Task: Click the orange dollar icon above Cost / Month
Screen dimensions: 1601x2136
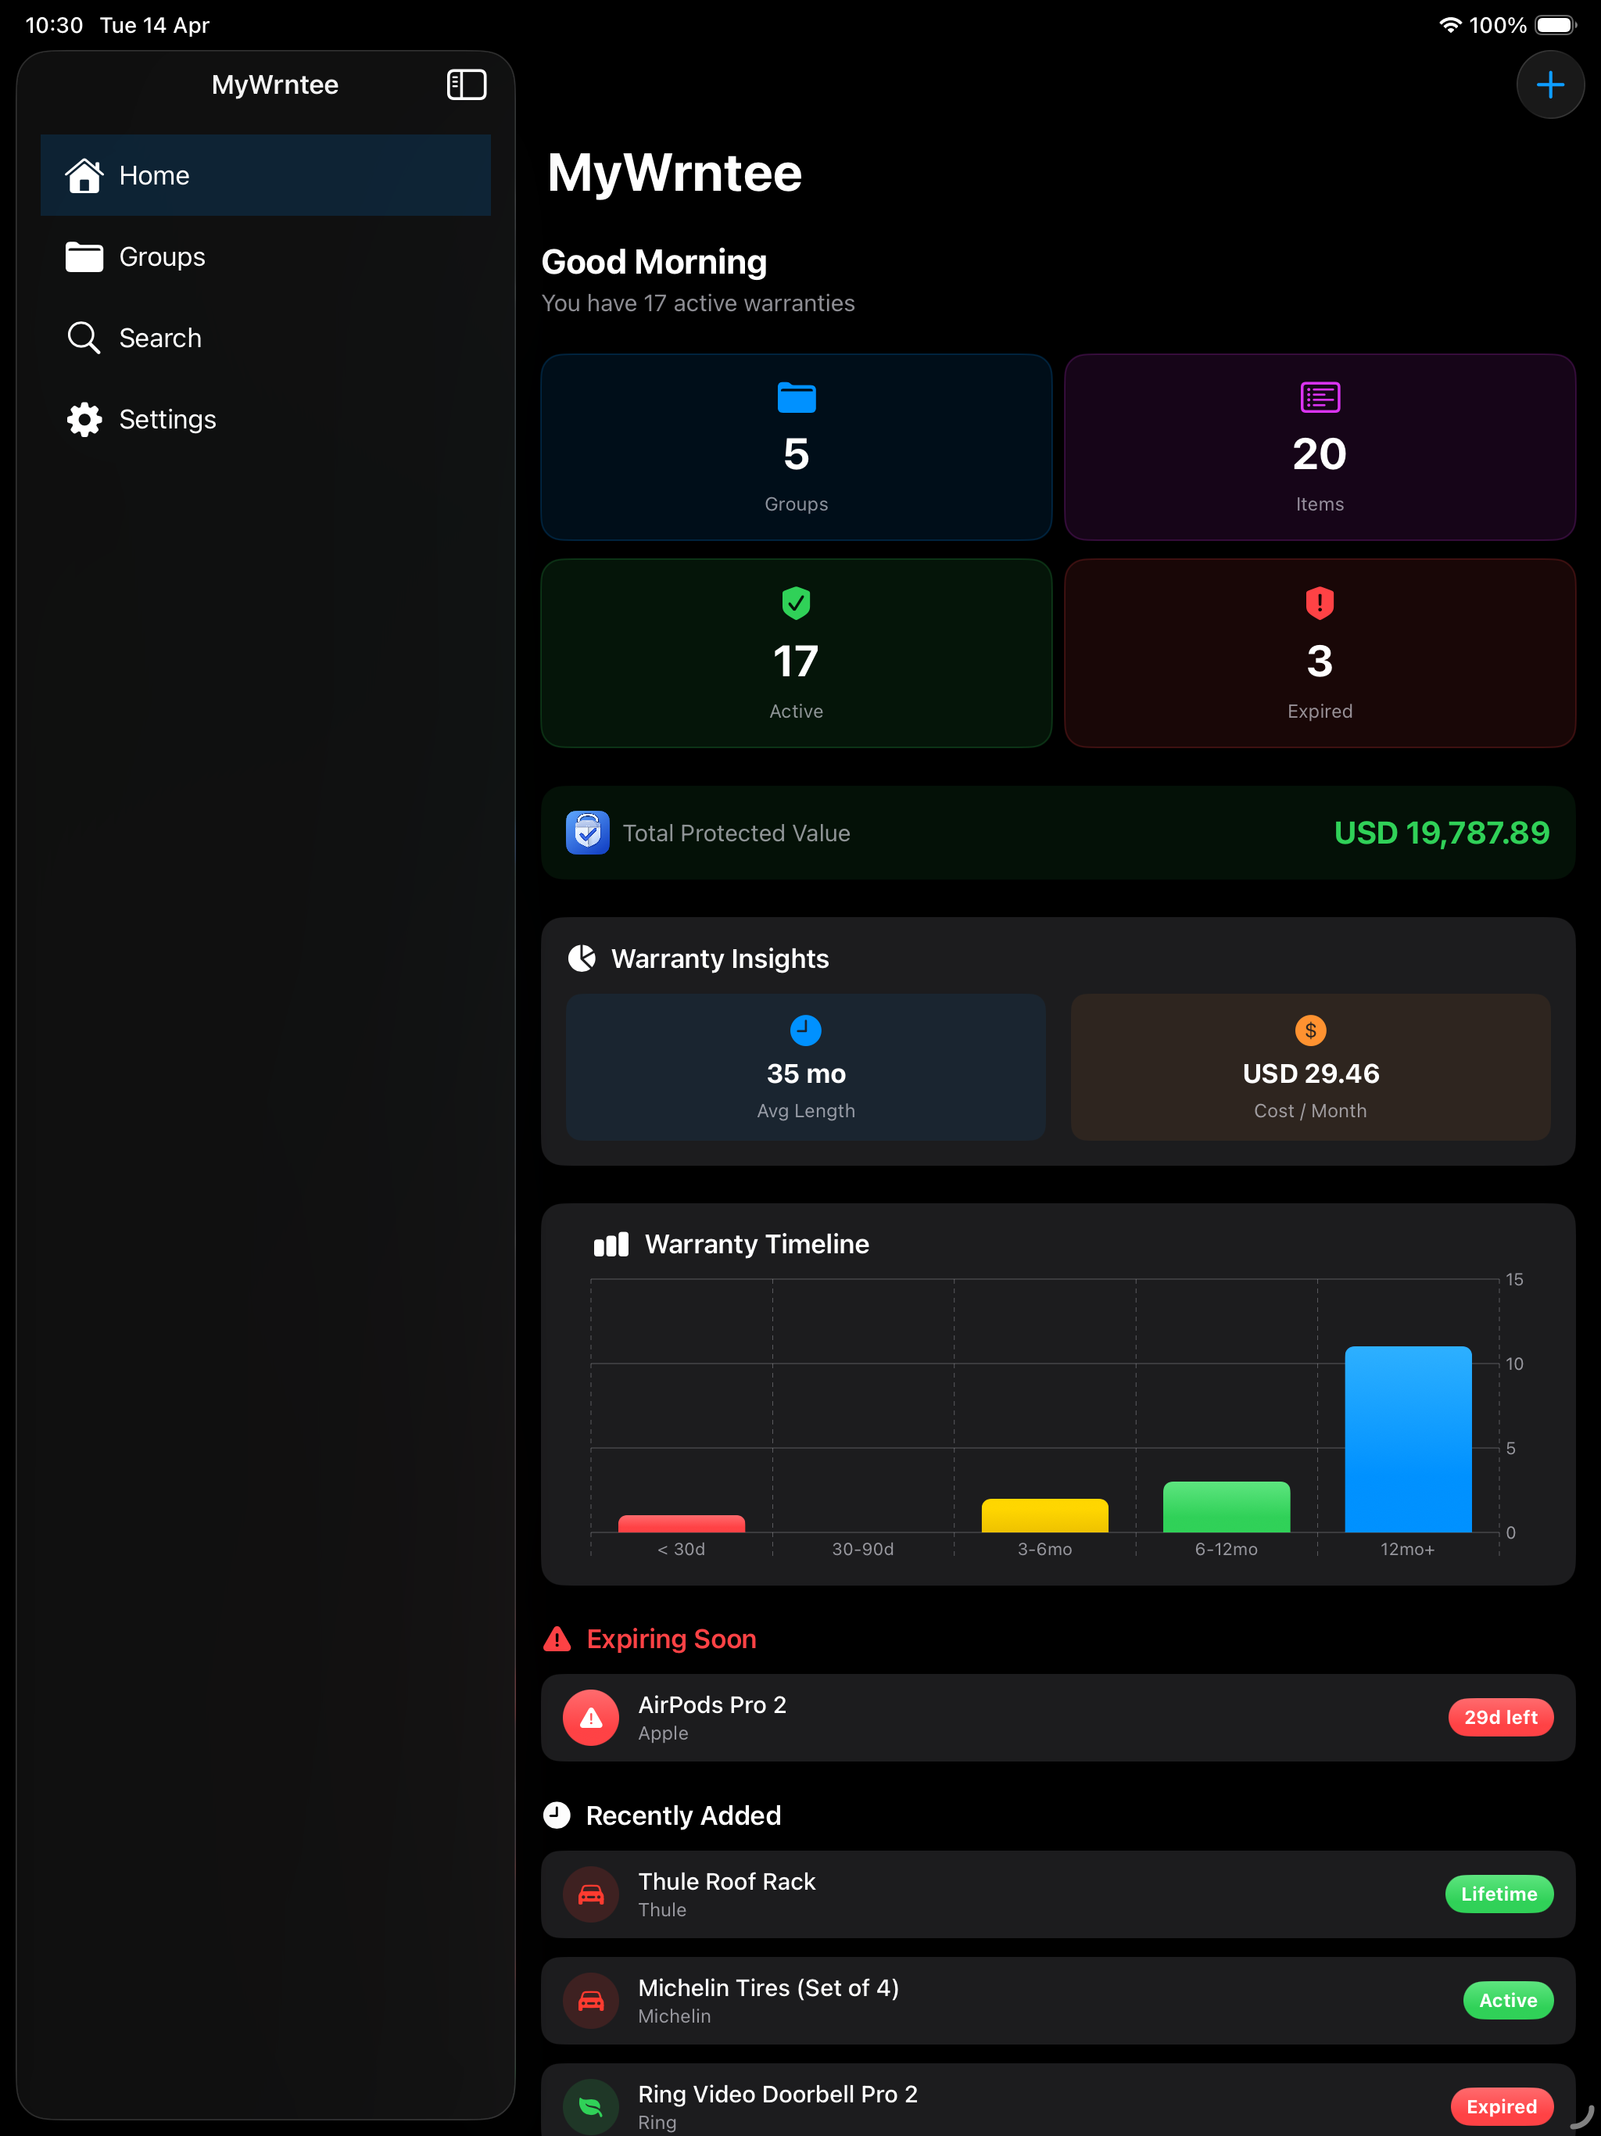Action: pyautogui.click(x=1310, y=1030)
